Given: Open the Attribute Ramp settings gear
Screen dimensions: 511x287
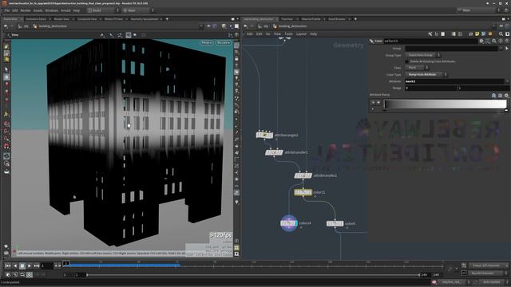Looking at the screenshot, I should (506, 96).
